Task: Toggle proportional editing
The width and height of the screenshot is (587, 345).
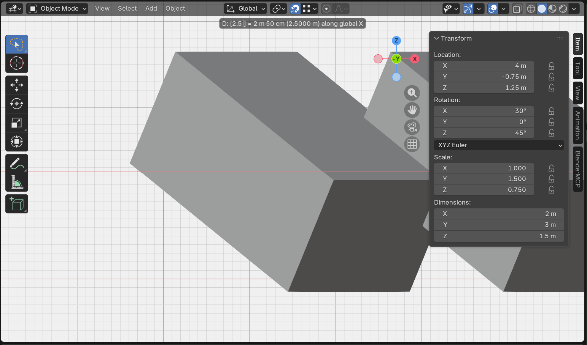Action: (x=326, y=8)
